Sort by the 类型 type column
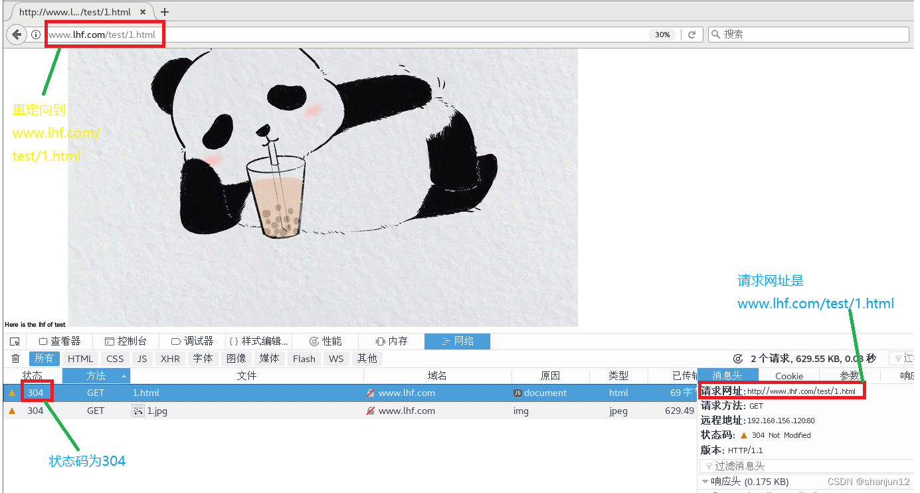 coord(618,376)
